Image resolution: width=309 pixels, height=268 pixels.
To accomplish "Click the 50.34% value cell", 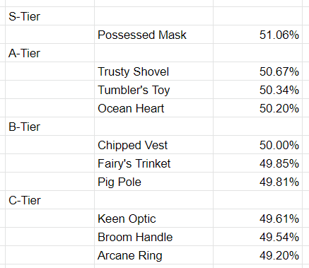I will click(x=257, y=90).
